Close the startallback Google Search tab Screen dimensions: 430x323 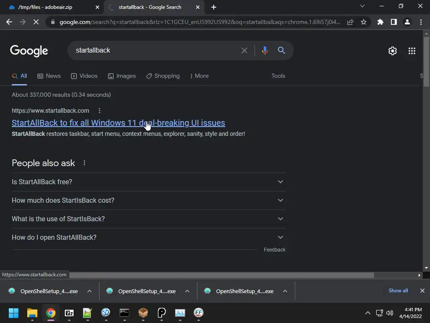pyautogui.click(x=198, y=7)
